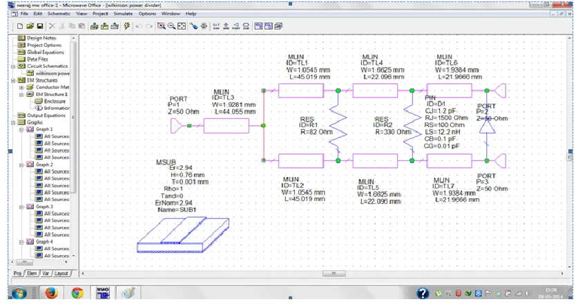The image size is (576, 304).
Task: Collapse the EM Structures tree node
Action: point(13,81)
